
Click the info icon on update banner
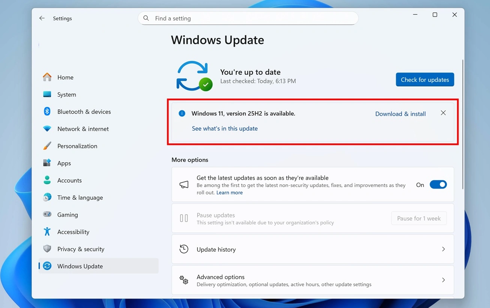(182, 113)
